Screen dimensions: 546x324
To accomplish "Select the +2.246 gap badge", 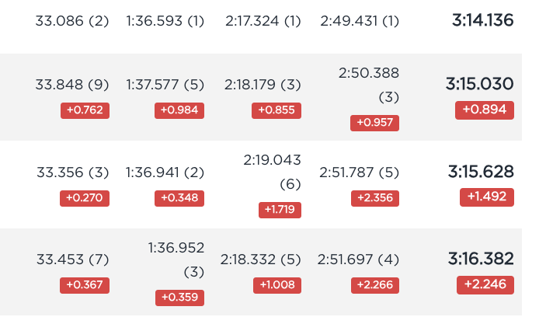I will (x=485, y=284).
